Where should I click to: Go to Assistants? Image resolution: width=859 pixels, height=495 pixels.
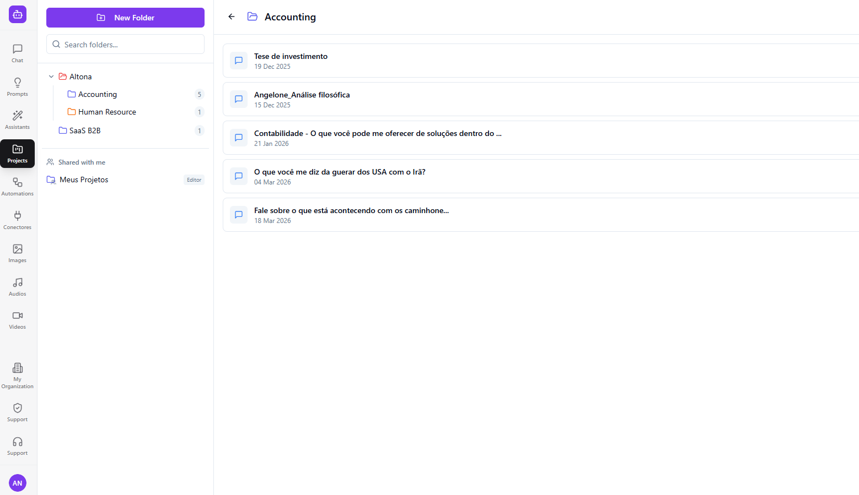point(18,120)
